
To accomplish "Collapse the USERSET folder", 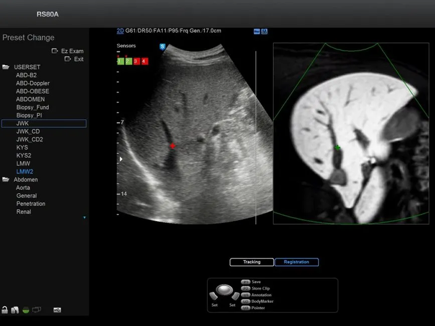I will pyautogui.click(x=6, y=67).
